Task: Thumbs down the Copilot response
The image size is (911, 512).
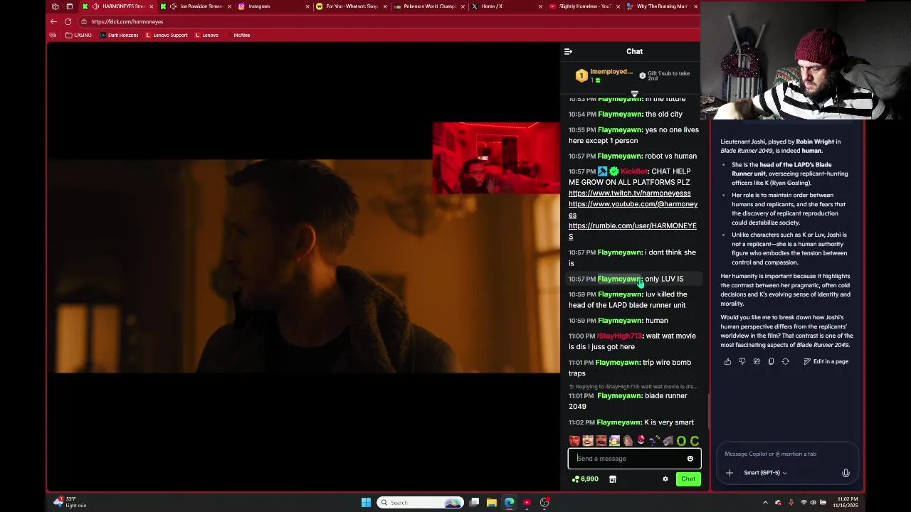Action: click(x=742, y=361)
